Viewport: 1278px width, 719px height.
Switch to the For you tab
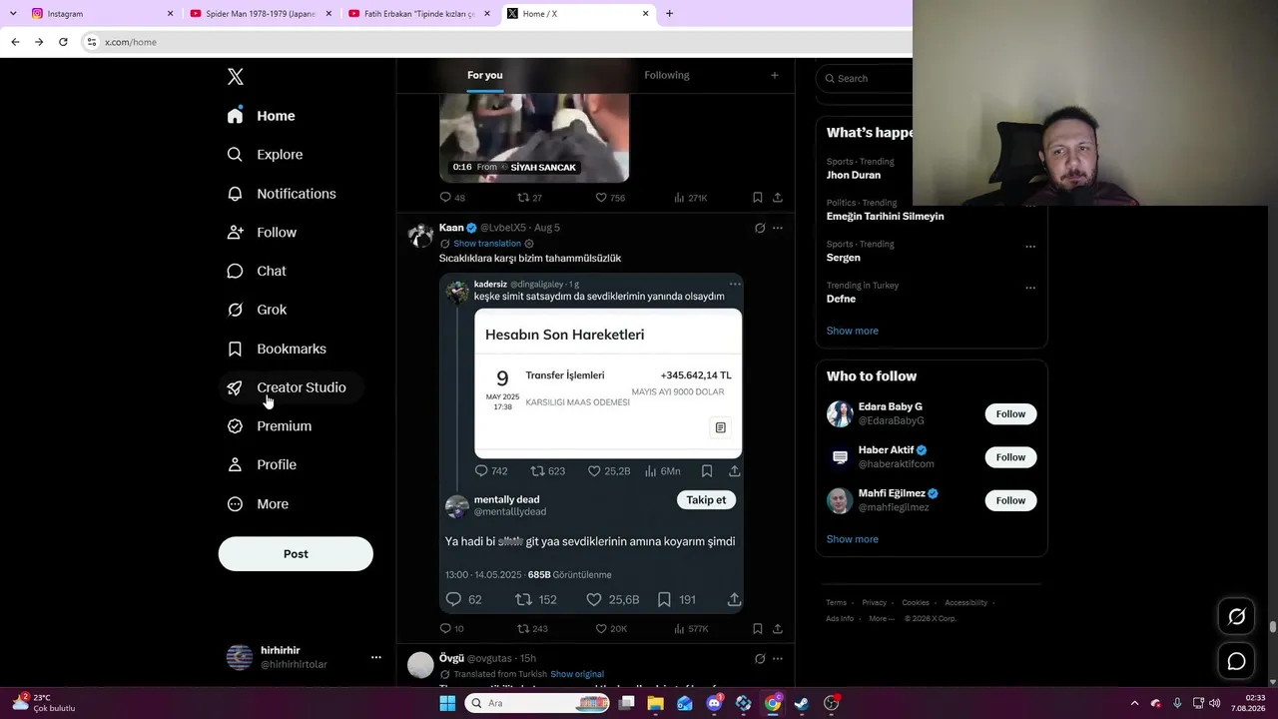485,75
